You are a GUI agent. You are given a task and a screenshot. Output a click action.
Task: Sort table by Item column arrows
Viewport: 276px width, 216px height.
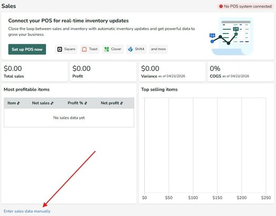click(x=18, y=103)
